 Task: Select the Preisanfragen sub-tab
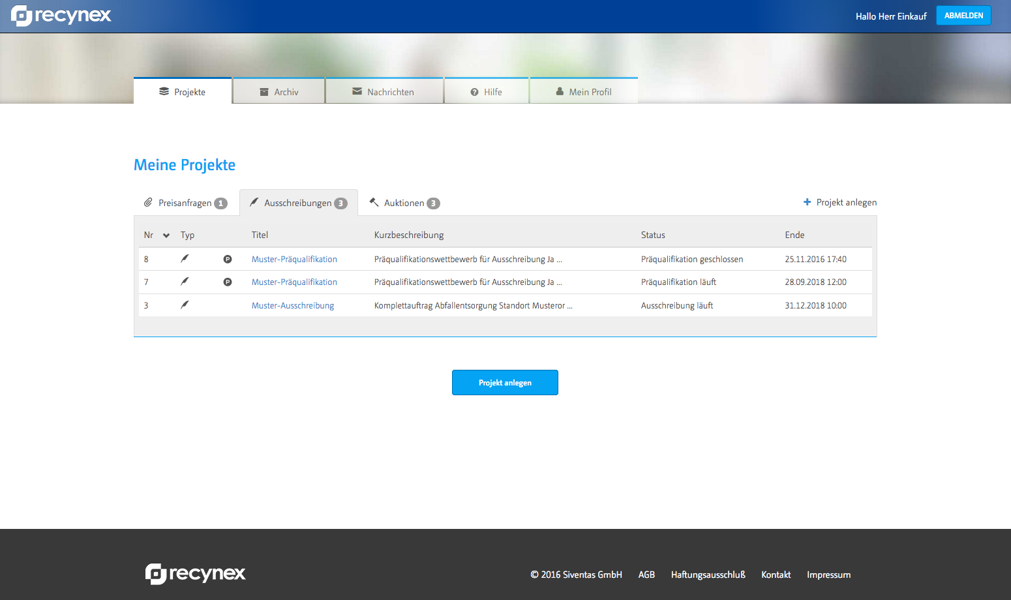point(186,203)
